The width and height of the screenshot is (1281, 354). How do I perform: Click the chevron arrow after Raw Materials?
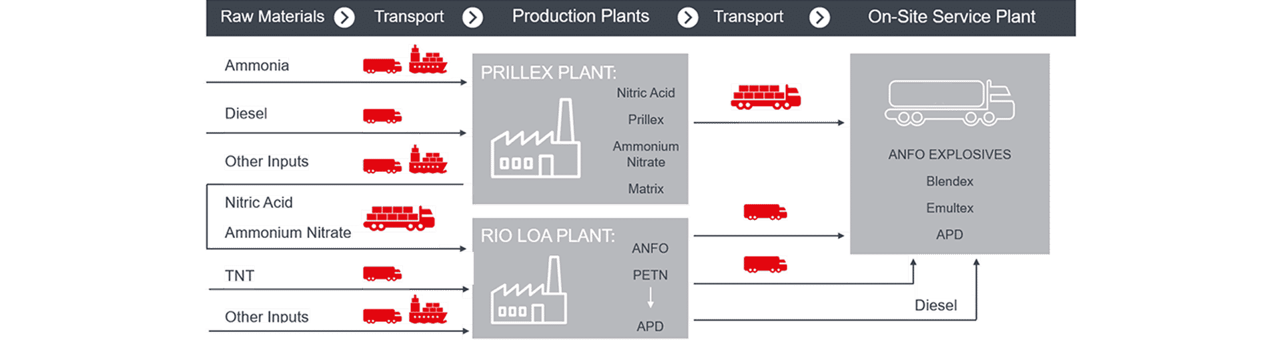tap(344, 17)
